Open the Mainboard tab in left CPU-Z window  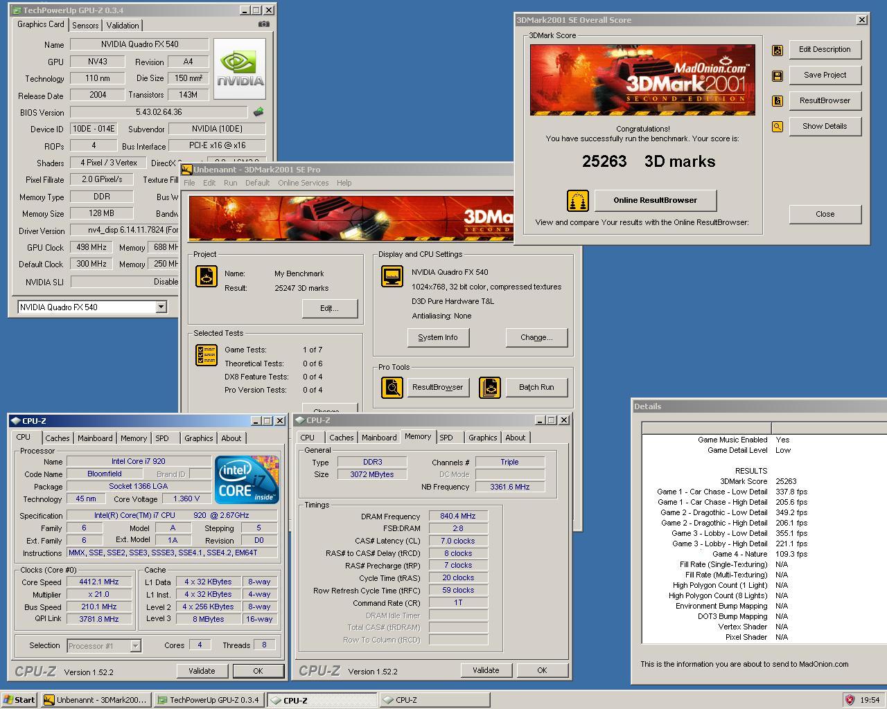[x=95, y=438]
